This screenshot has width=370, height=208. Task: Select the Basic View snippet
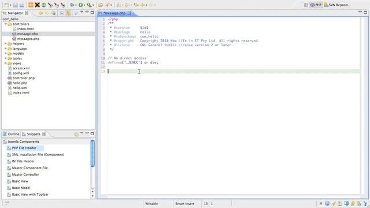[x=20, y=181]
